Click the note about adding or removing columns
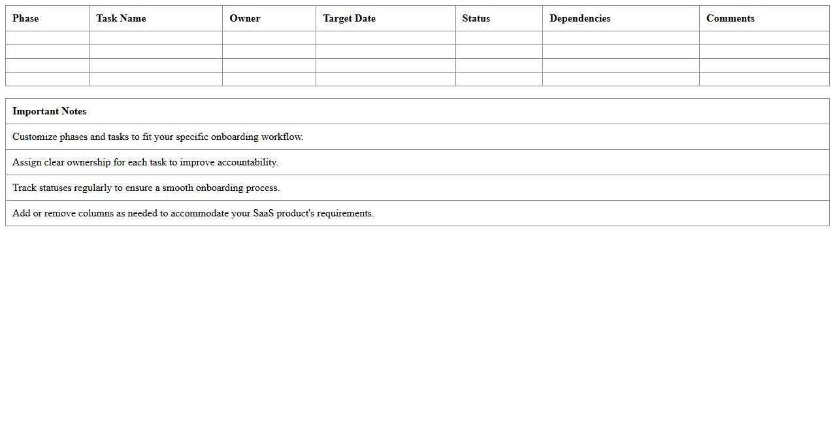Screen dimensions: 835x425 (x=193, y=213)
